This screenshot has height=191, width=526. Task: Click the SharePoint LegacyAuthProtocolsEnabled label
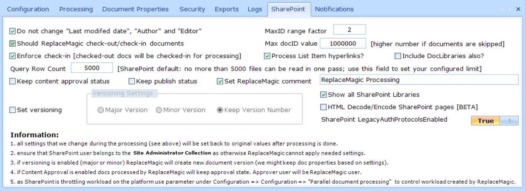coord(384,120)
